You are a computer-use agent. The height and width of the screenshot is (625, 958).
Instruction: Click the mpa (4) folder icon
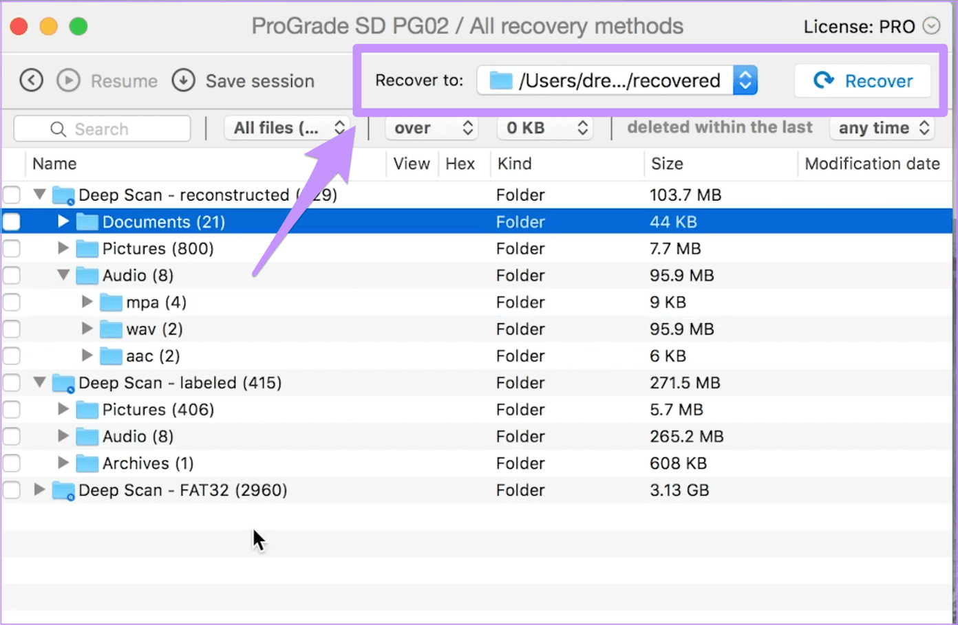pyautogui.click(x=111, y=303)
